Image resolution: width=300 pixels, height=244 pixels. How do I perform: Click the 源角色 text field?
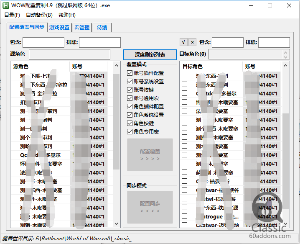click(x=69, y=54)
